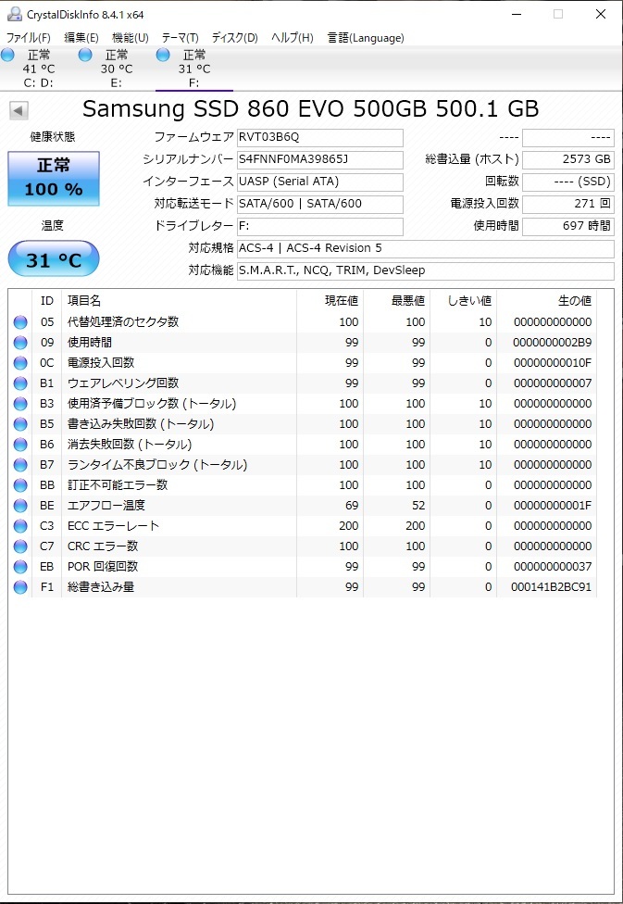Click the 生の値 column header
This screenshot has width=623, height=904.
tap(546, 301)
